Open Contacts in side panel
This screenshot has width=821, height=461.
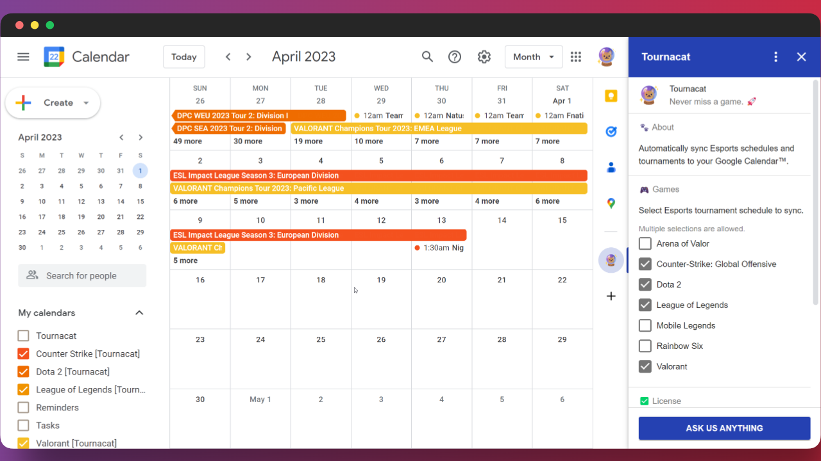click(611, 168)
